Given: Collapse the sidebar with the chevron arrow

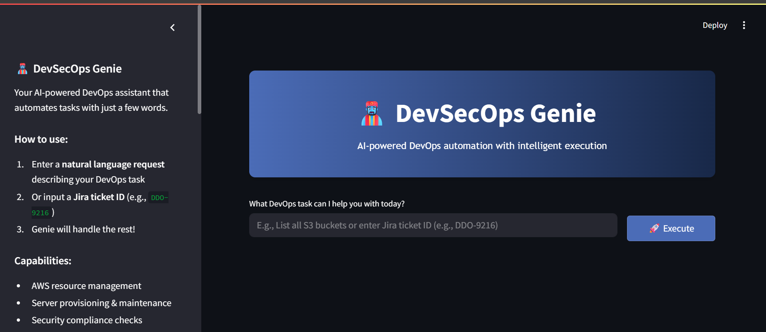Looking at the screenshot, I should coord(173,28).
